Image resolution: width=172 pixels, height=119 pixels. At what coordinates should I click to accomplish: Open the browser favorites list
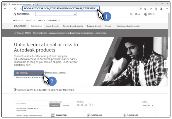(x=151, y=9)
